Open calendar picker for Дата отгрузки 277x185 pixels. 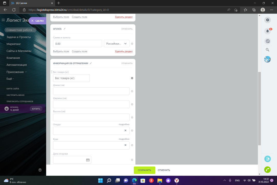pos(88,160)
